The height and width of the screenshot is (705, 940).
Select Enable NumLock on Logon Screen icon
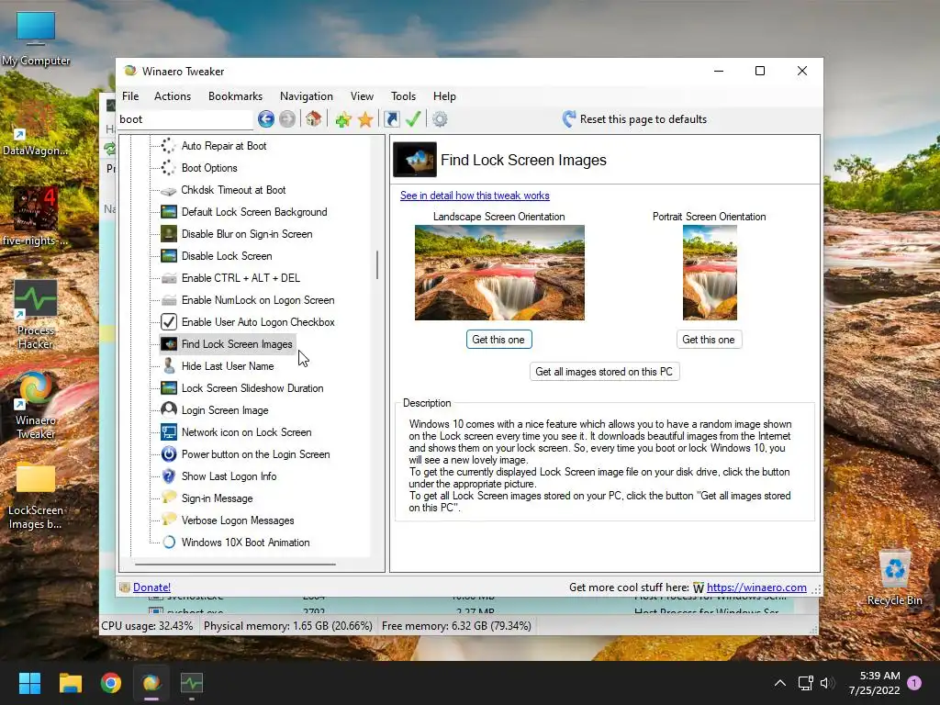click(169, 300)
